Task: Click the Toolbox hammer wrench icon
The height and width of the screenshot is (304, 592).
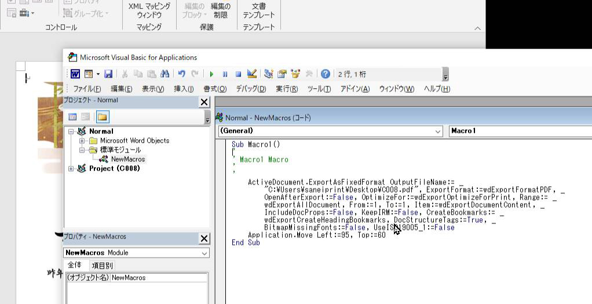Action: pos(309,74)
